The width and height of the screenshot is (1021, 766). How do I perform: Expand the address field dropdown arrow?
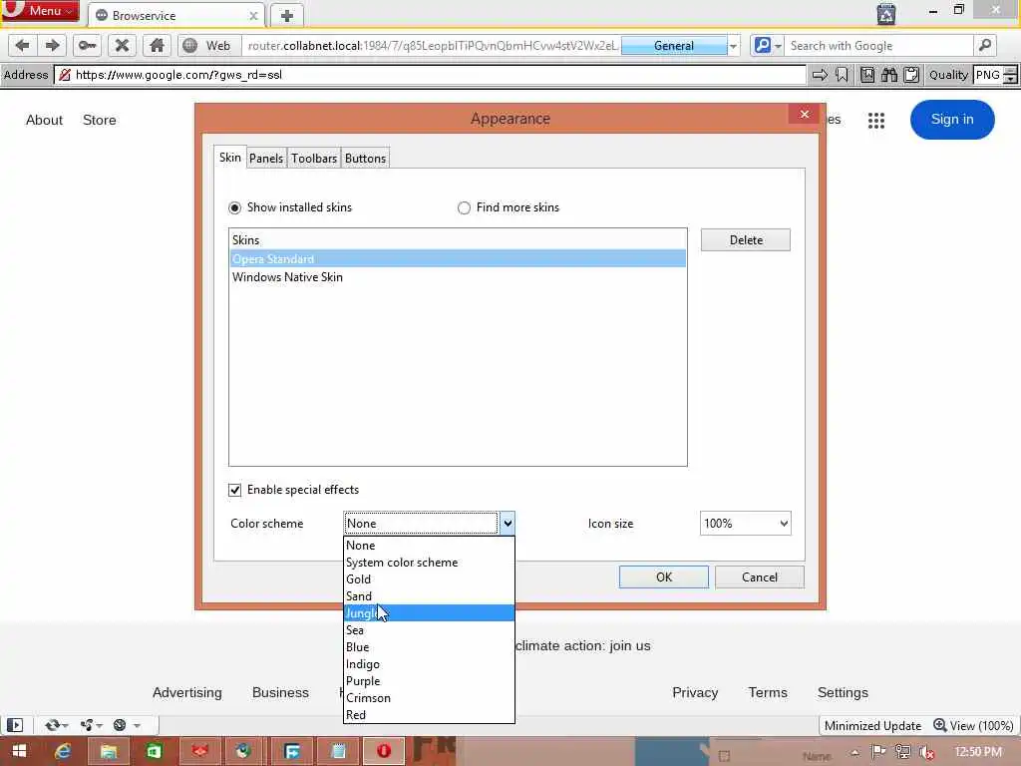733,46
